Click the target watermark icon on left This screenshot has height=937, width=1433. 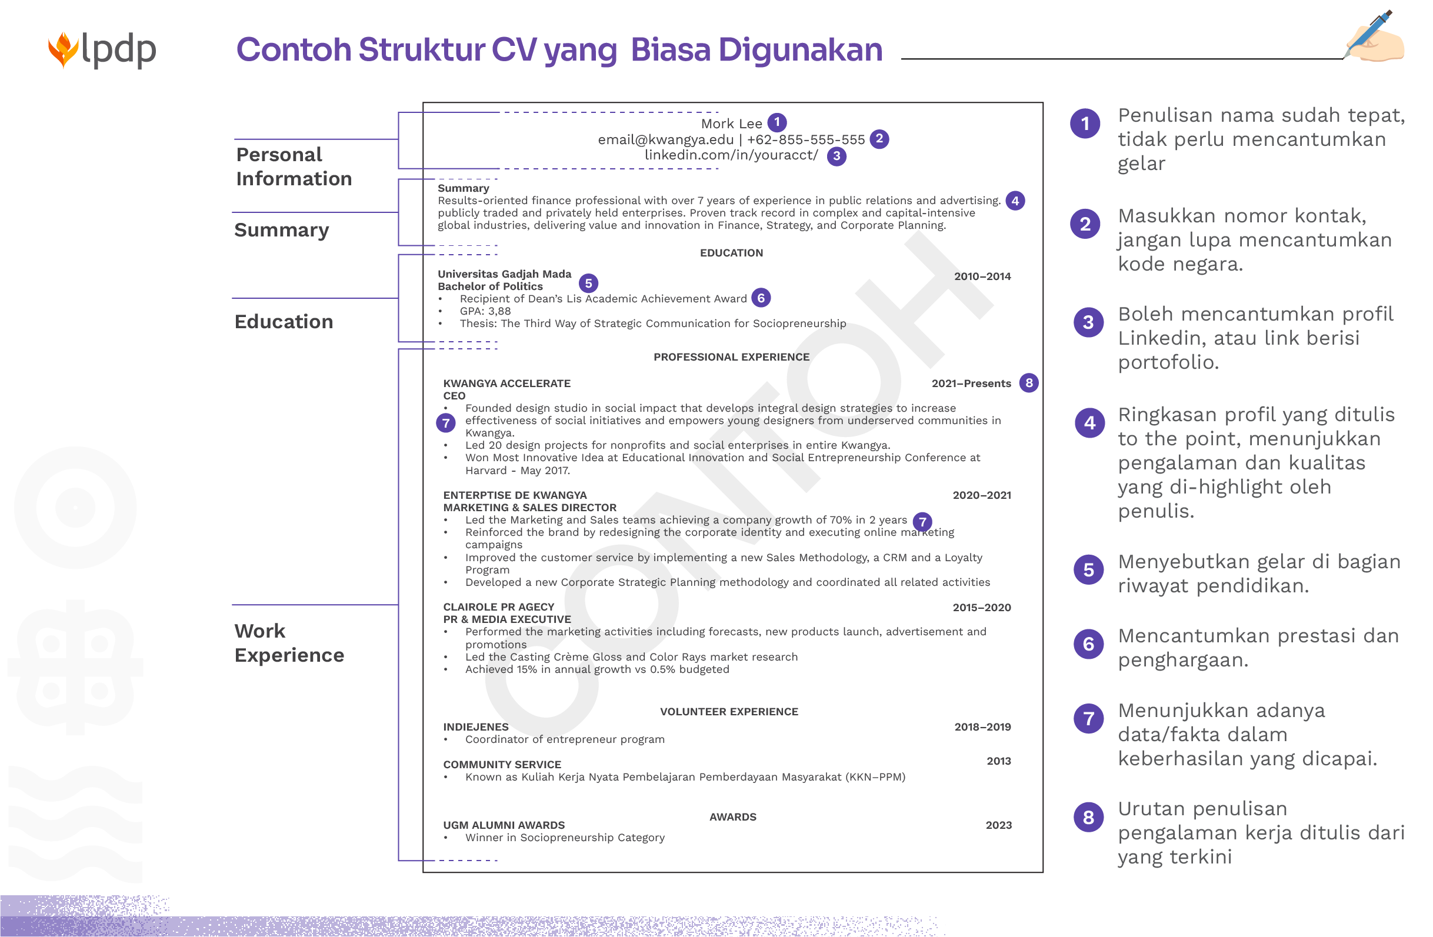[75, 507]
